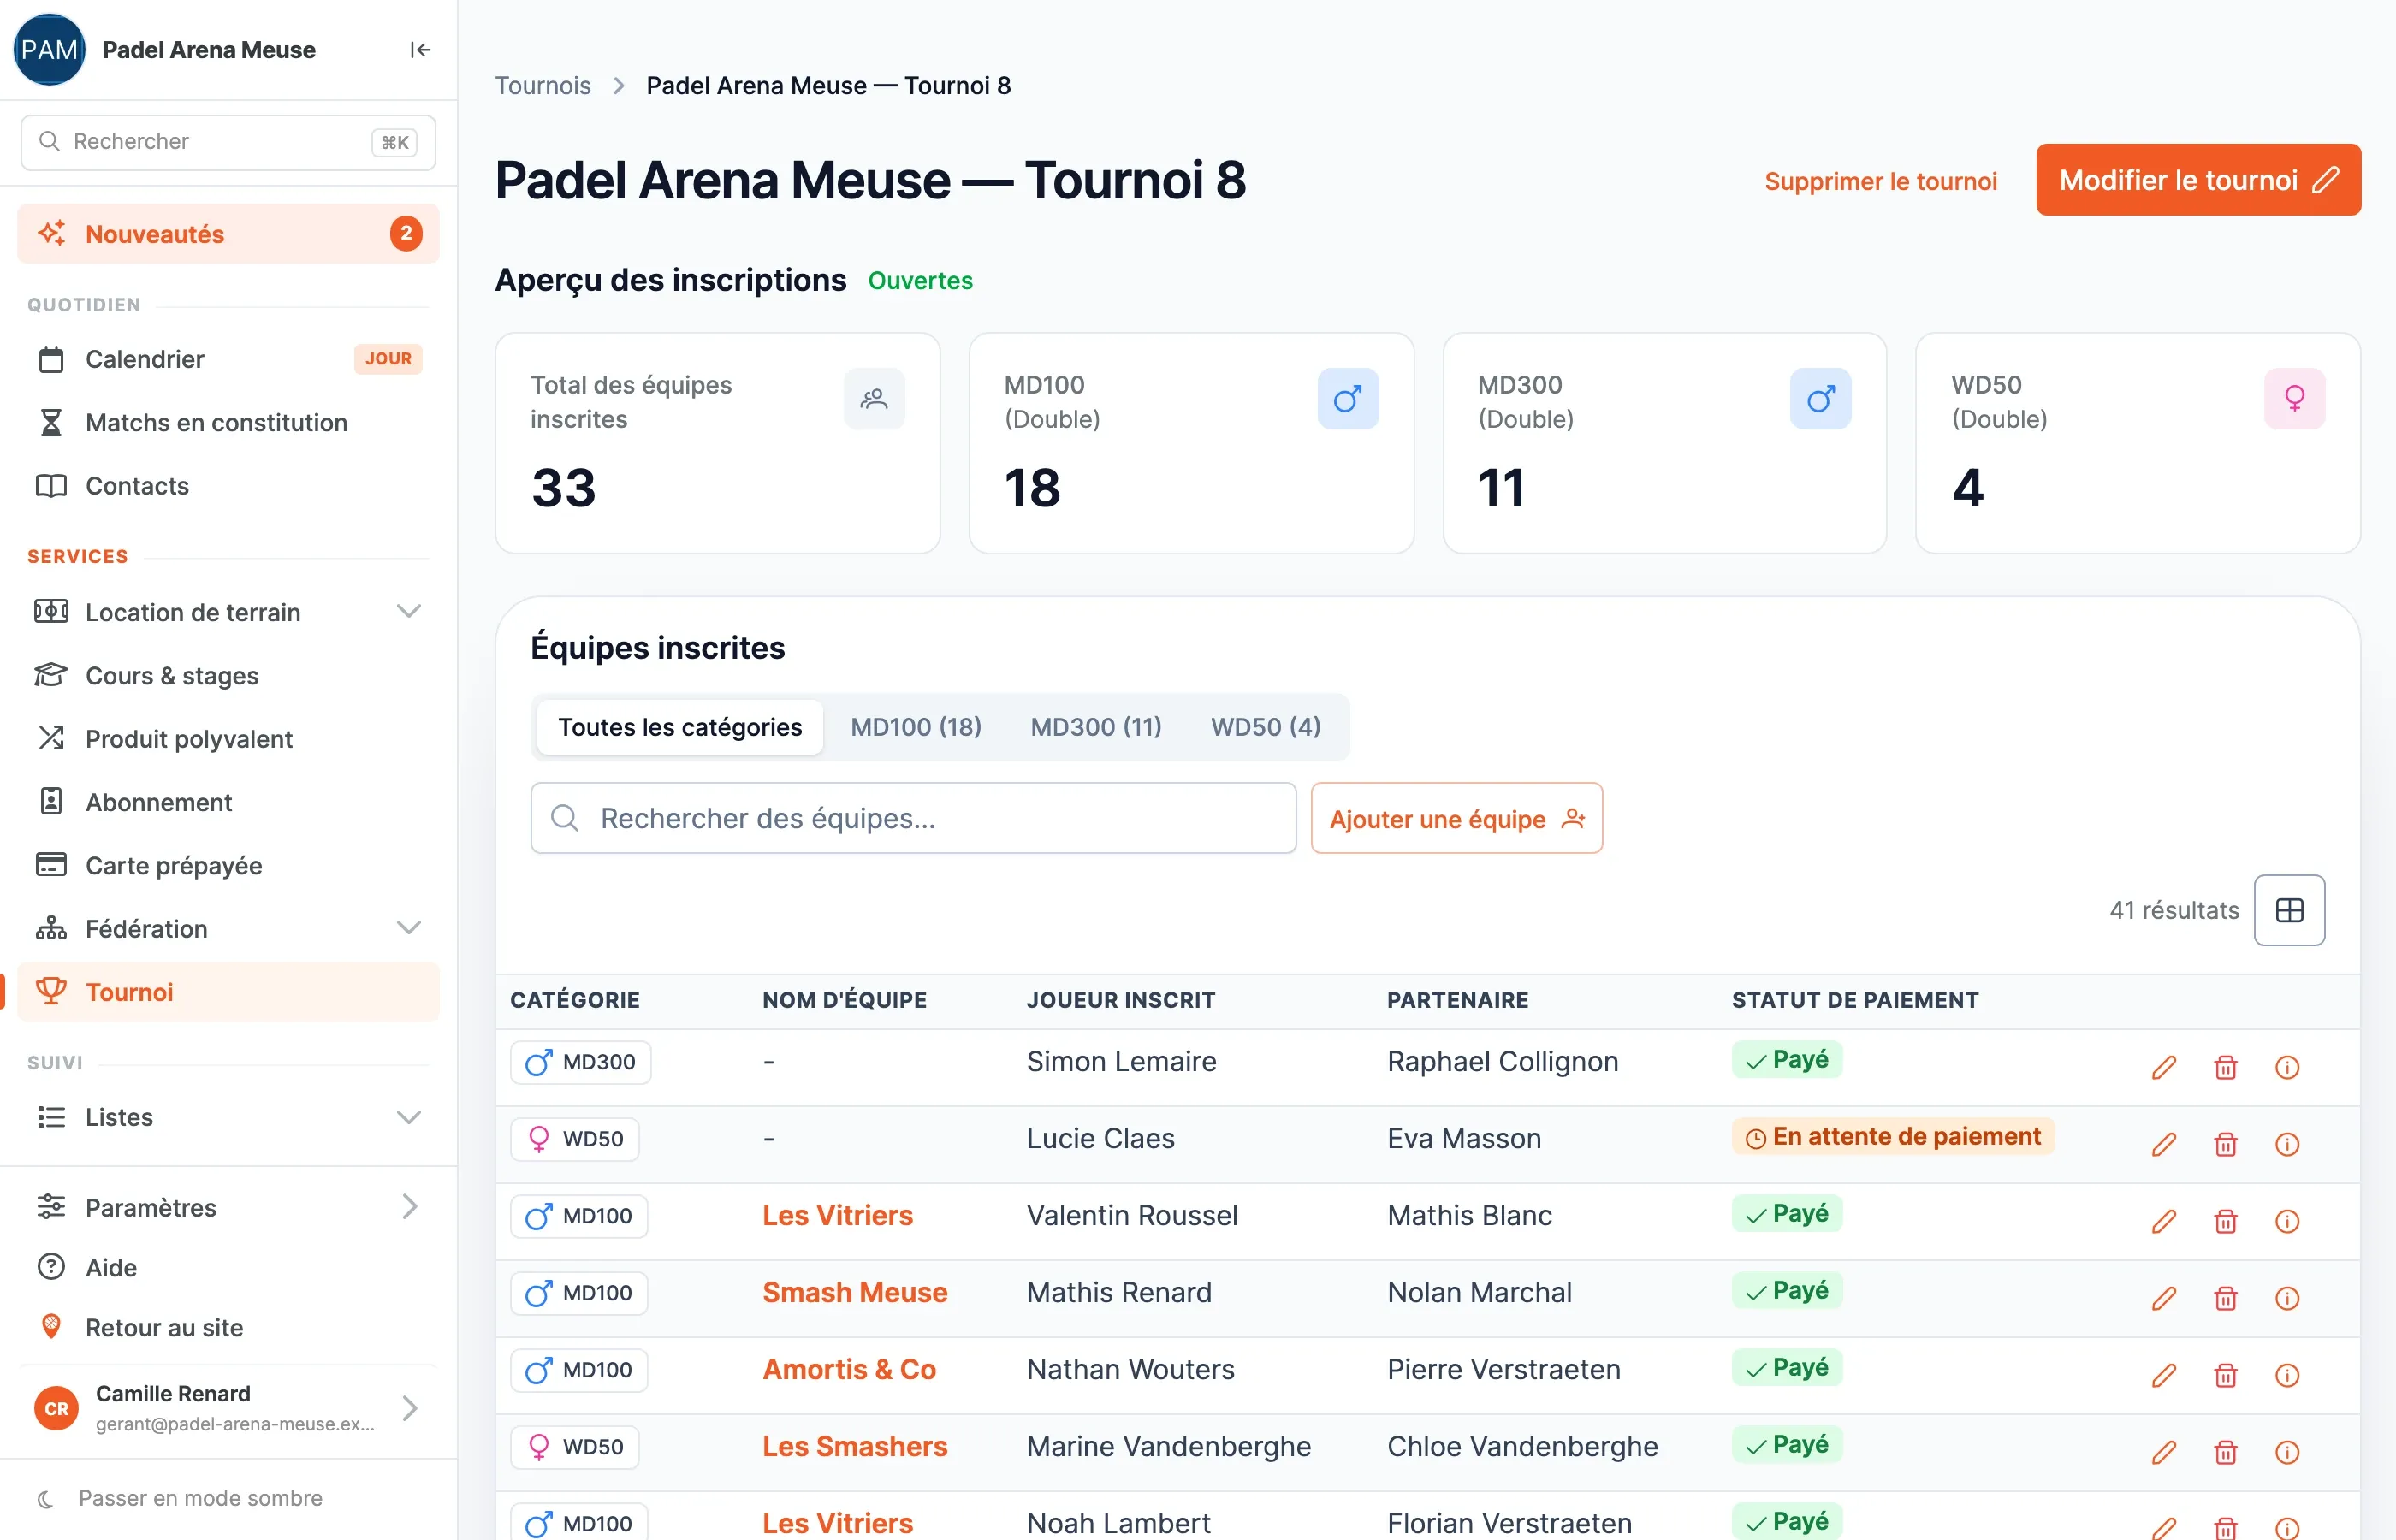
Task: Delete the Lucie Claes team row
Action: (2225, 1144)
